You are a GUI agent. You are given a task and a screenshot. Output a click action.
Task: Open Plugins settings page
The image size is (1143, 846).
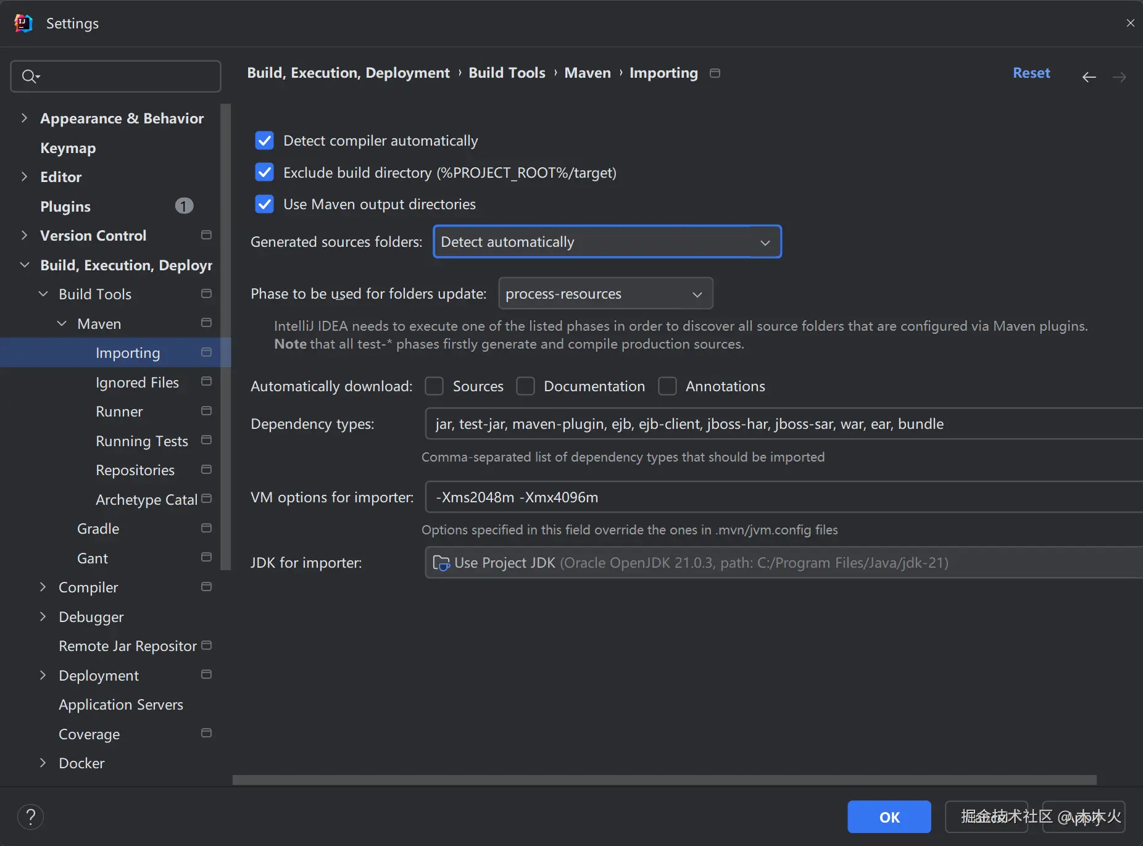(x=65, y=206)
